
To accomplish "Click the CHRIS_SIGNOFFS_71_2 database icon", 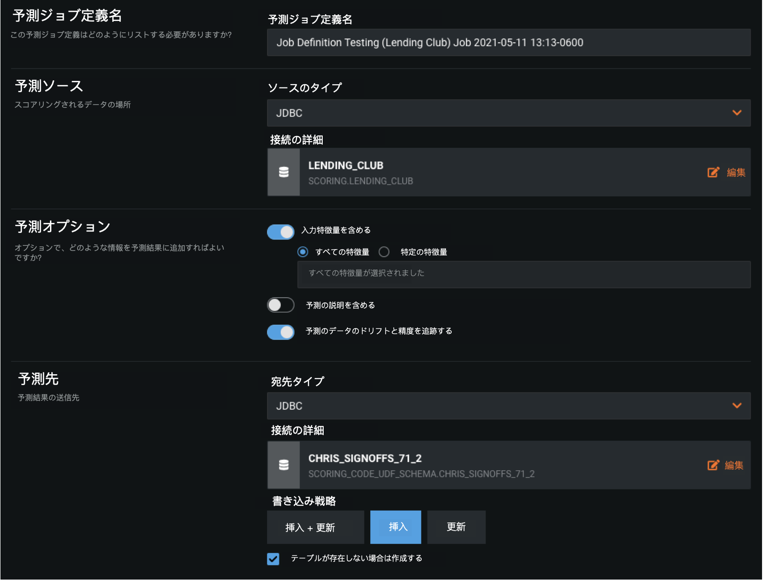I will (x=284, y=465).
